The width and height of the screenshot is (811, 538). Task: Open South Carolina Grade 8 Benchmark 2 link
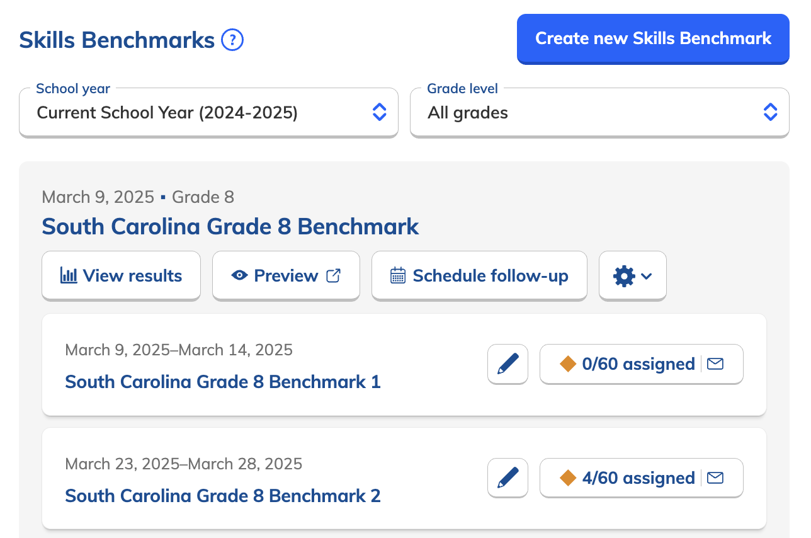[x=223, y=496]
